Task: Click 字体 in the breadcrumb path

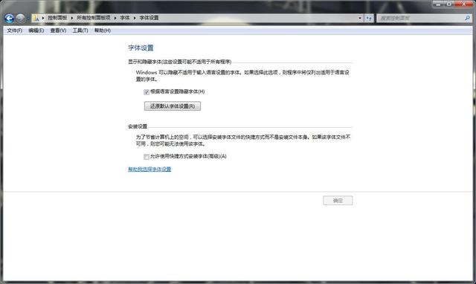Action: (125, 18)
